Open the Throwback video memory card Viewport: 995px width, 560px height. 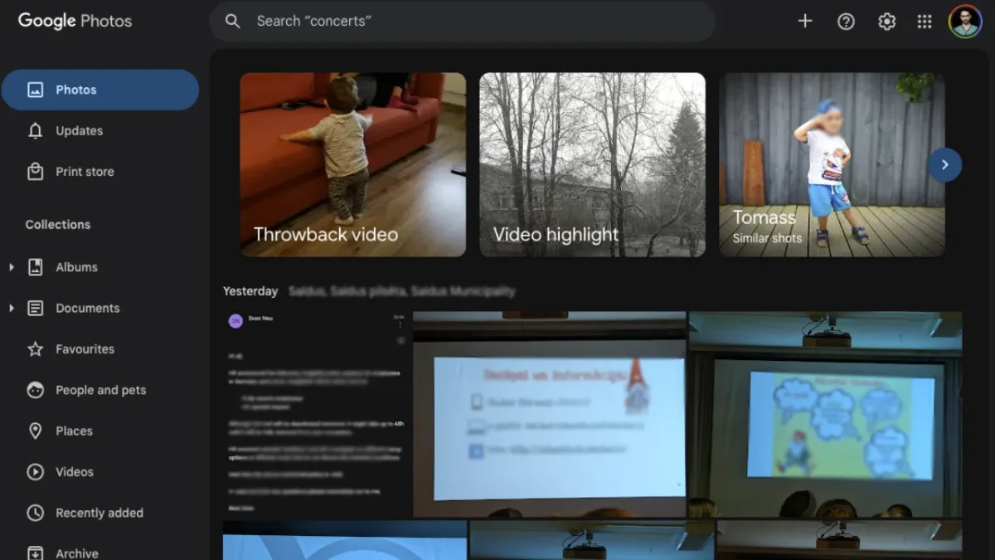[x=352, y=164]
